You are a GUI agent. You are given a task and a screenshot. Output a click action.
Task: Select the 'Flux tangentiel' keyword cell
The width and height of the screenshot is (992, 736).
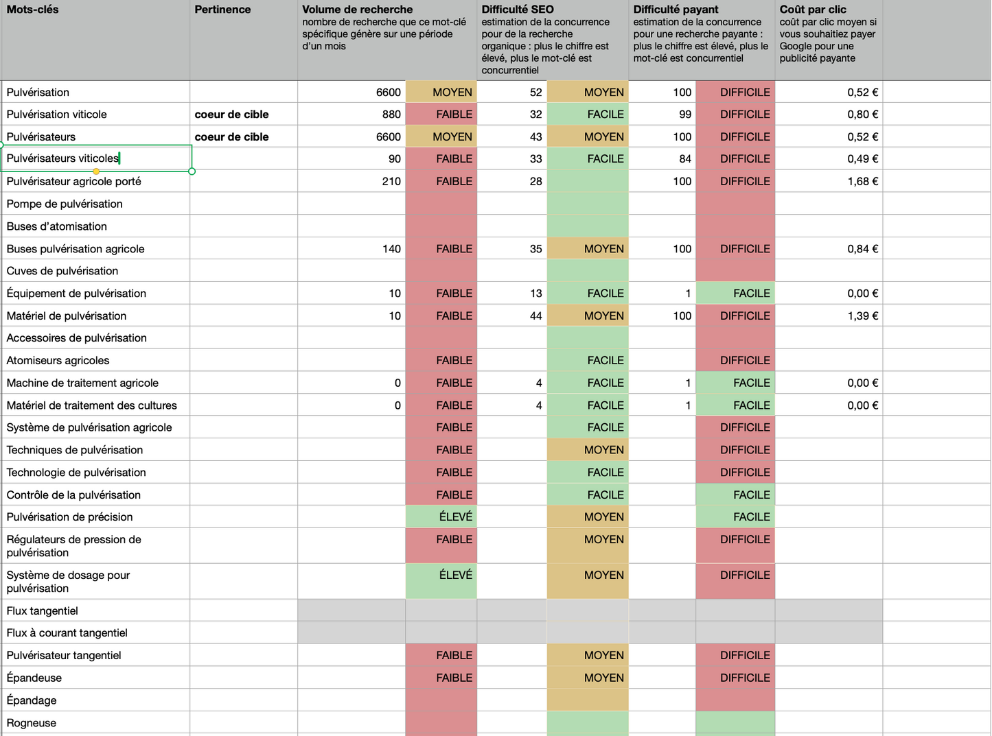[x=95, y=610]
